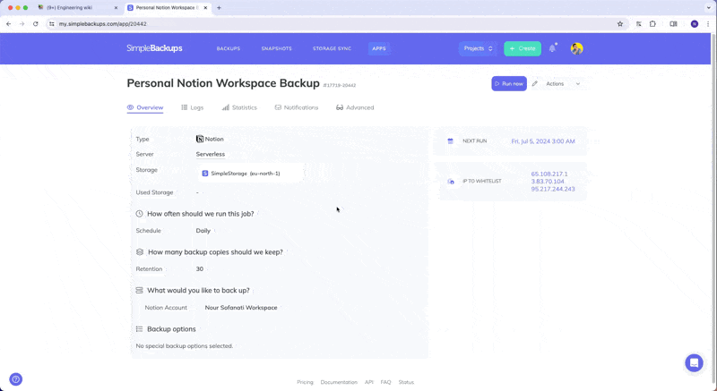Click the clock schedule icon

140,214
